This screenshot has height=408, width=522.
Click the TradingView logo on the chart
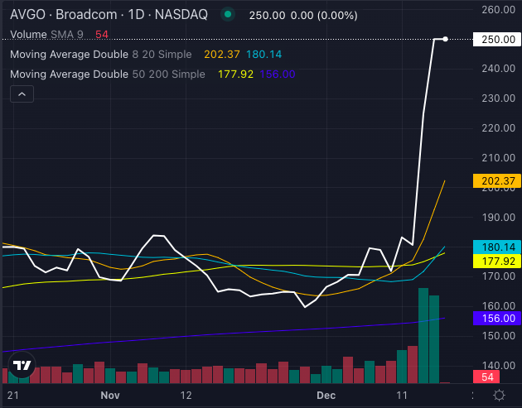pyautogui.click(x=22, y=365)
